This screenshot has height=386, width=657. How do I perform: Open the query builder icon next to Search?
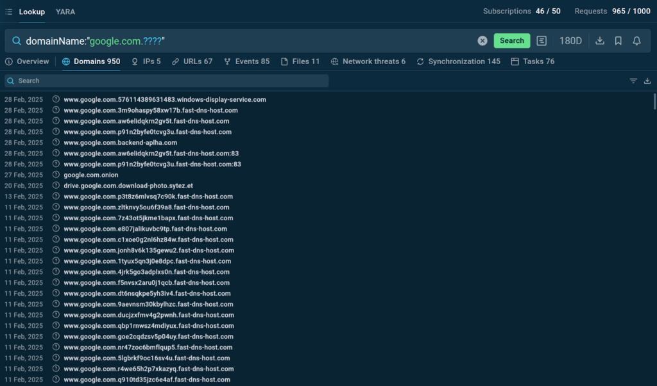point(542,41)
